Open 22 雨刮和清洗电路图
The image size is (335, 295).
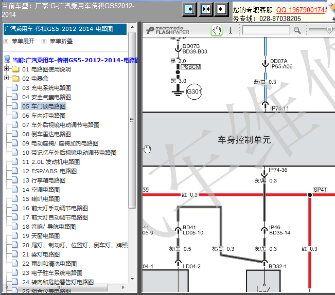click(x=49, y=264)
